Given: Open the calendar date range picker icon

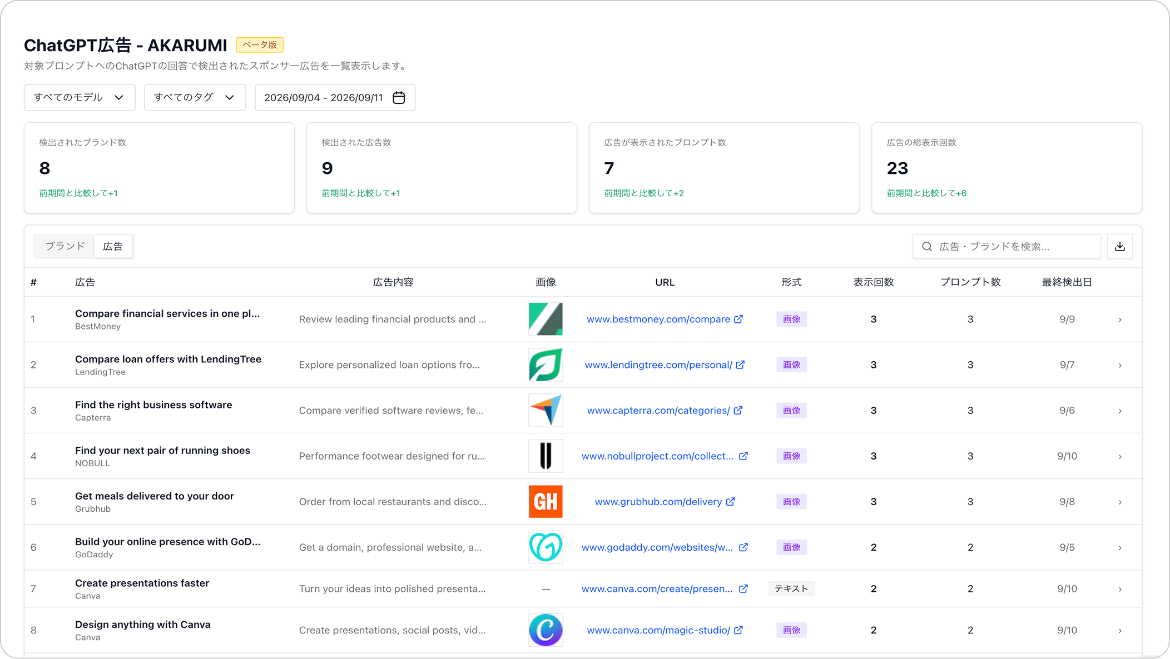Looking at the screenshot, I should pos(399,98).
